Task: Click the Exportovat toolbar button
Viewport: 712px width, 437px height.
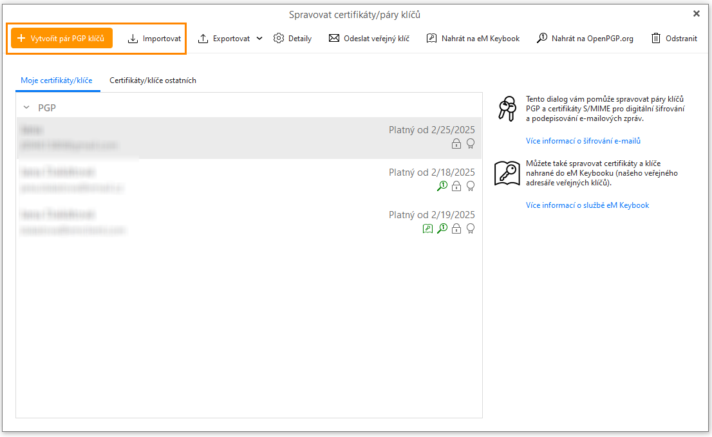Action: (224, 39)
